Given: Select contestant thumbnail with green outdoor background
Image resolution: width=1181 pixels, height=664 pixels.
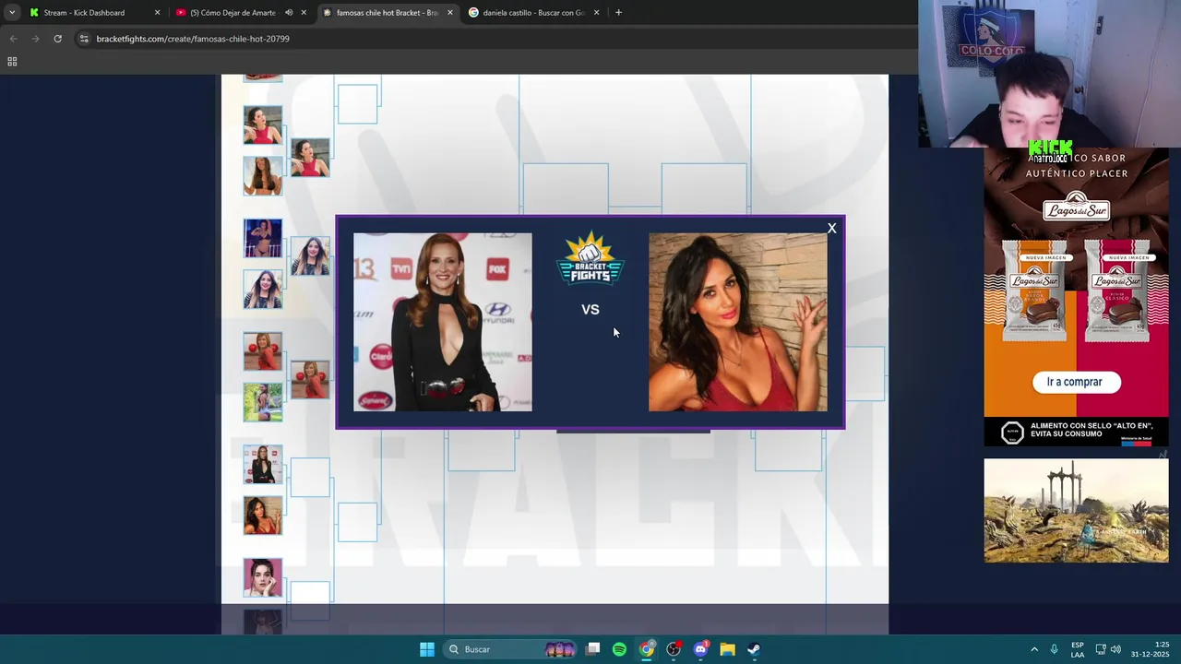Looking at the screenshot, I should tap(263, 402).
